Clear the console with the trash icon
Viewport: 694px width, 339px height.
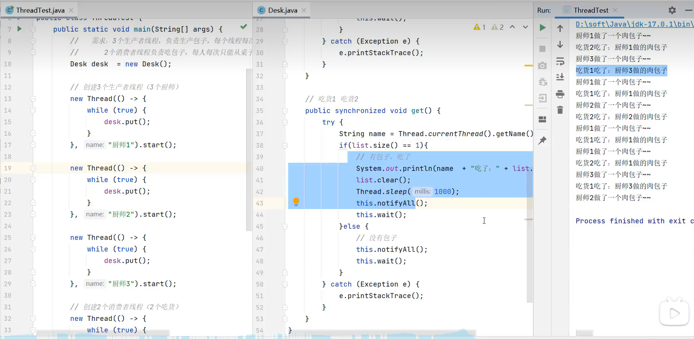pyautogui.click(x=560, y=110)
